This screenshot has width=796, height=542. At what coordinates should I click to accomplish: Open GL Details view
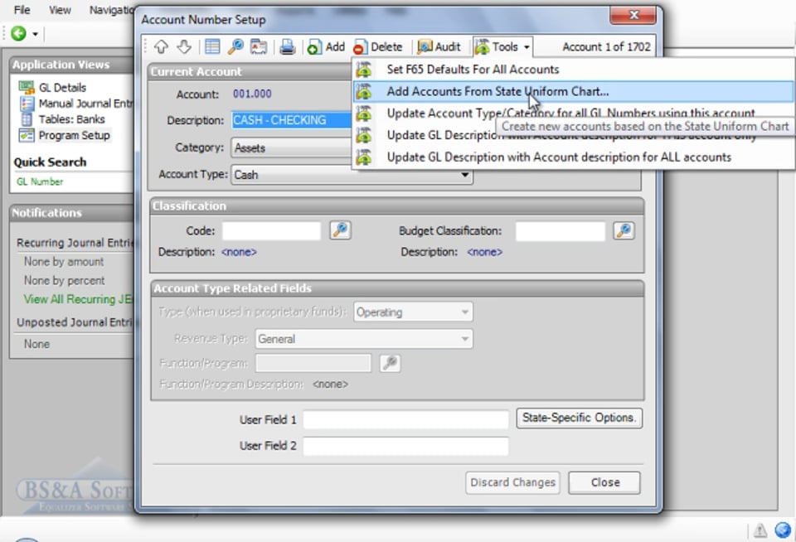point(62,87)
